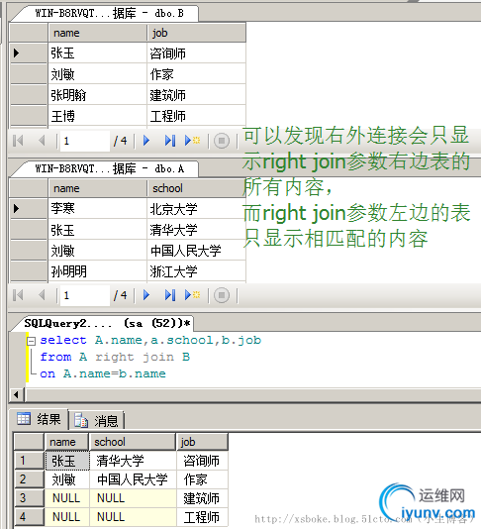Viewport: 481px width, 529px height.
Task: Select the row marked by the arrow in dbo.B
Action: tap(29, 53)
